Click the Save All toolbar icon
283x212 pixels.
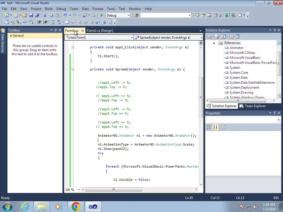(x=37, y=15)
